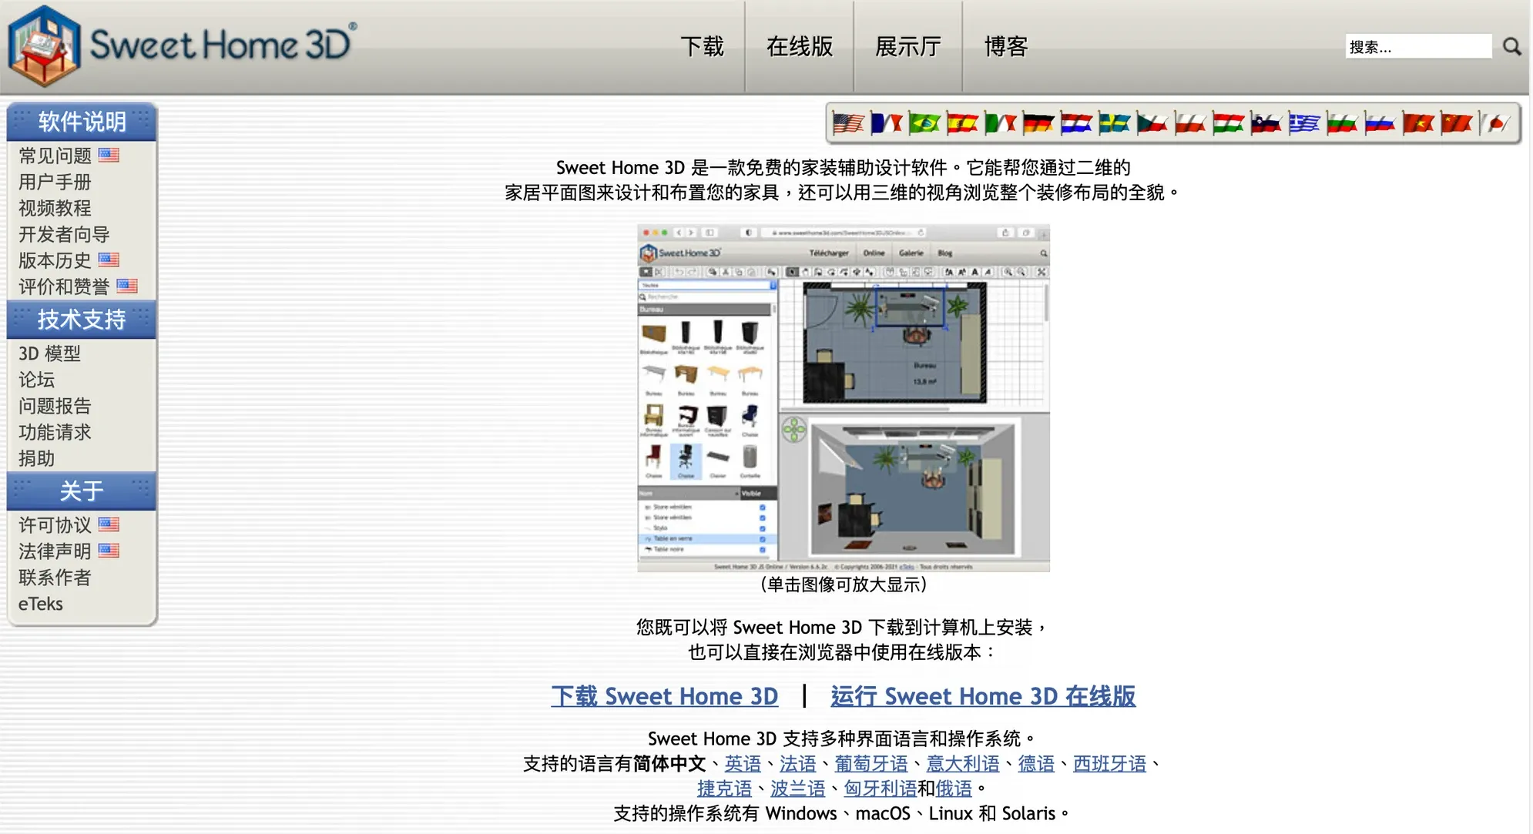Select the Vietnamese flag

[1418, 123]
